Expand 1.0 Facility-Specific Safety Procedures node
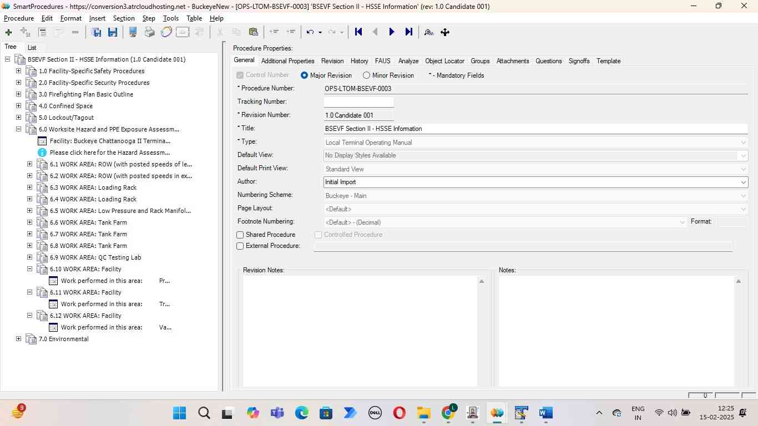 click(18, 71)
